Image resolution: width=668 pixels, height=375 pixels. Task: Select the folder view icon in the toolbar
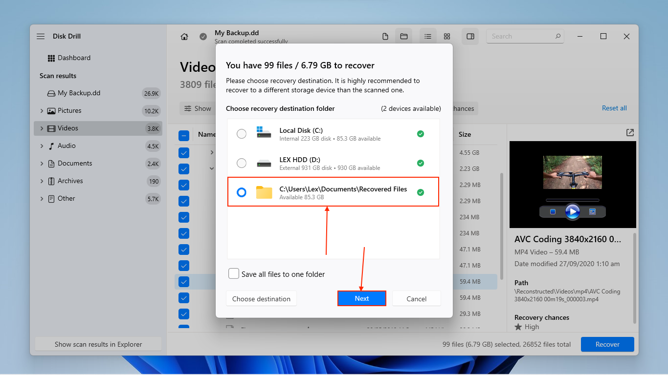point(403,36)
